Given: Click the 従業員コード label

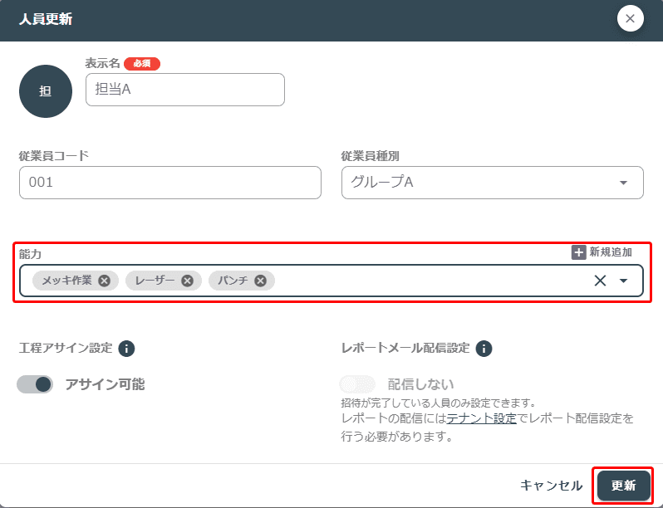Looking at the screenshot, I should click(x=54, y=156).
